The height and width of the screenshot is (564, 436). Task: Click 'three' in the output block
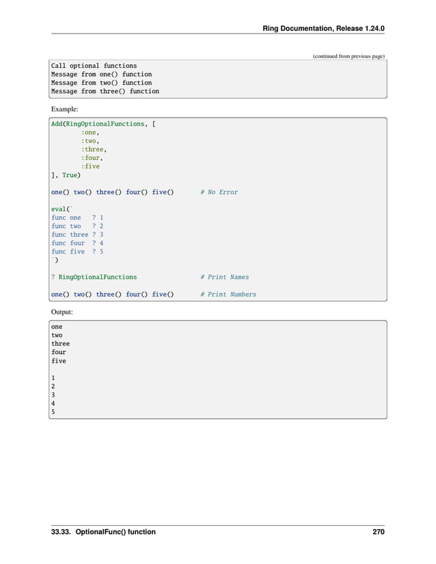coord(60,343)
